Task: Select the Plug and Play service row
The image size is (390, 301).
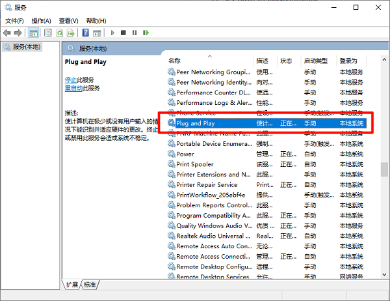Action: pyautogui.click(x=266, y=123)
